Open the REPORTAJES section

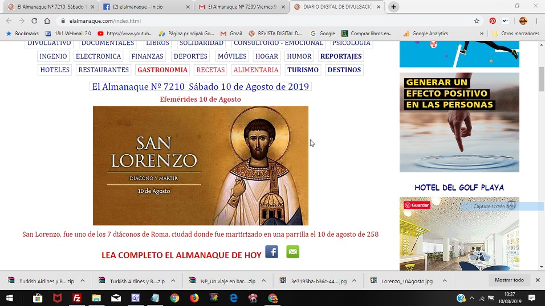341,56
